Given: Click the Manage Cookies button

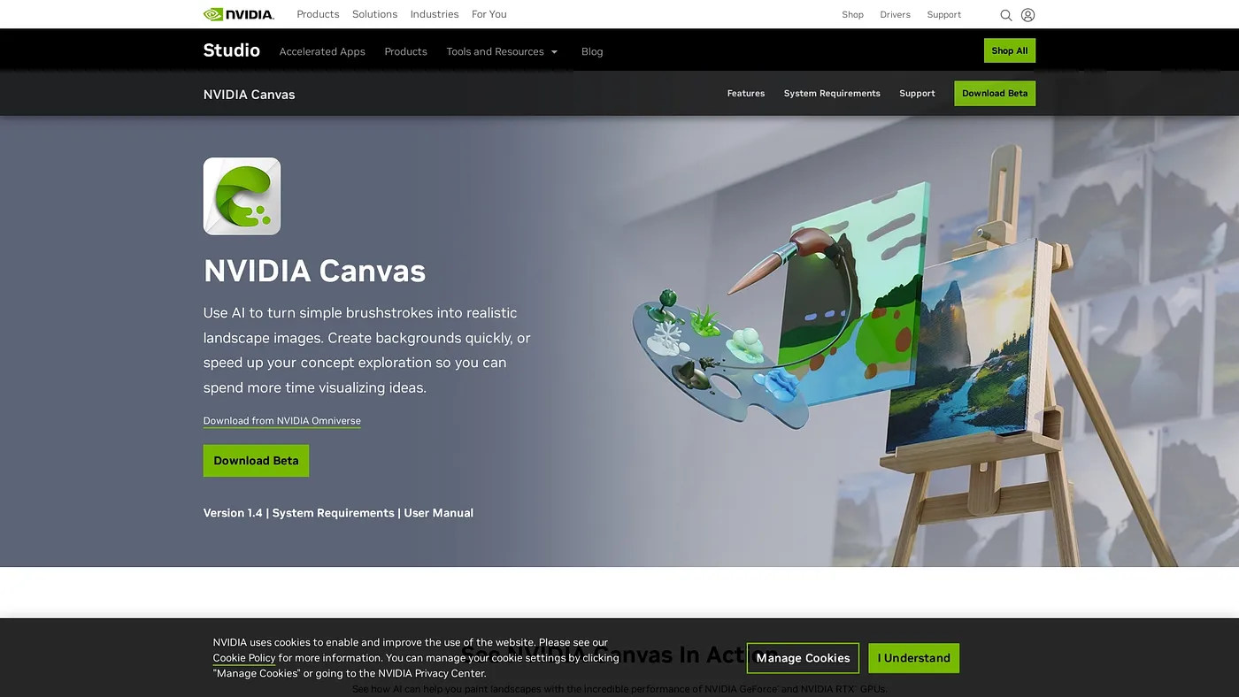Looking at the screenshot, I should tap(803, 658).
